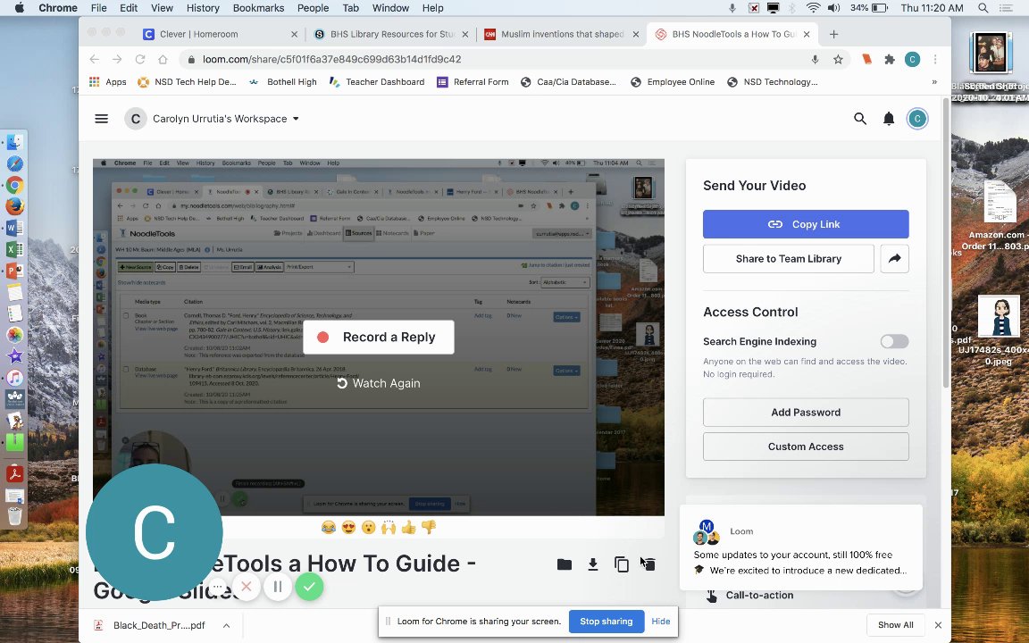
Task: Toggle Search Engine Indexing switch
Action: pos(894,341)
